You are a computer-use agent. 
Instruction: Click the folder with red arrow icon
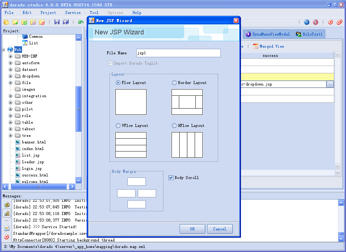[x=42, y=22]
